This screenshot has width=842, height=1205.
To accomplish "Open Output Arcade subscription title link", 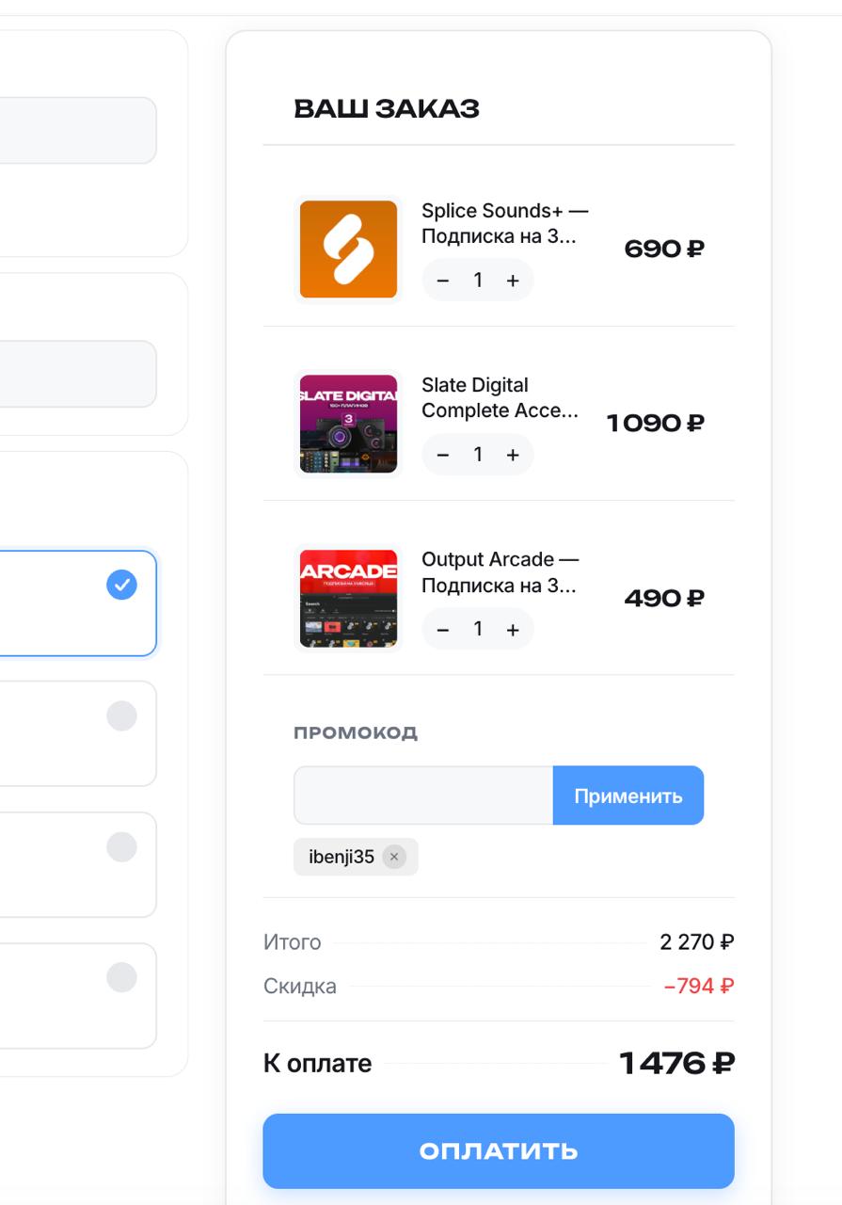I will [x=500, y=572].
